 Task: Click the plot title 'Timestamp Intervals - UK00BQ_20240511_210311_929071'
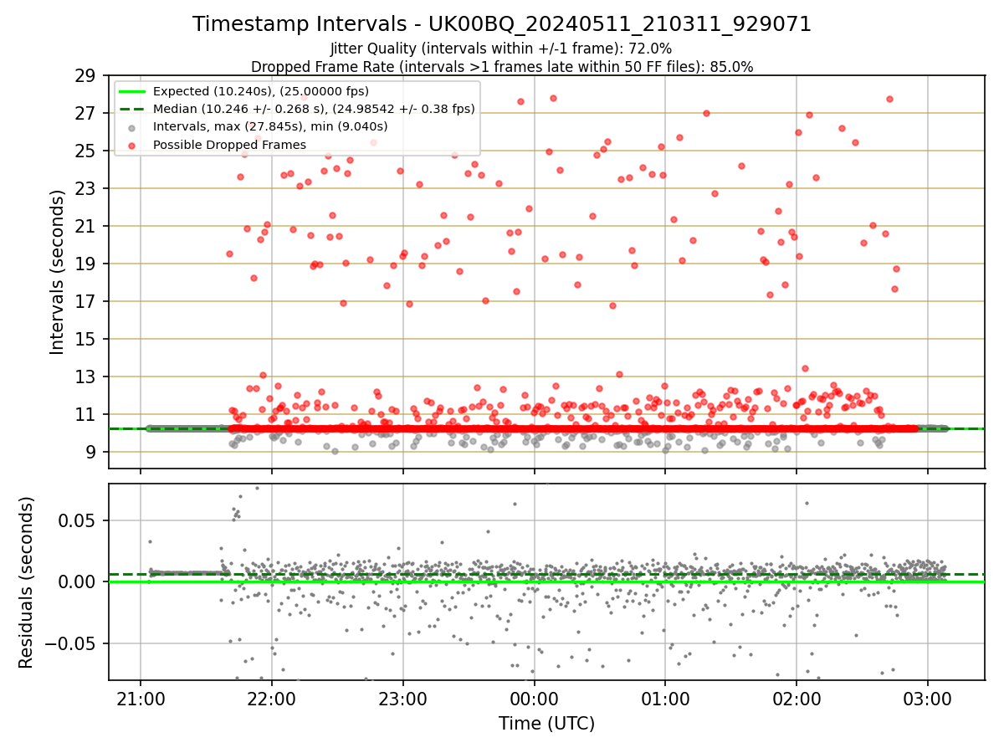coord(502,24)
